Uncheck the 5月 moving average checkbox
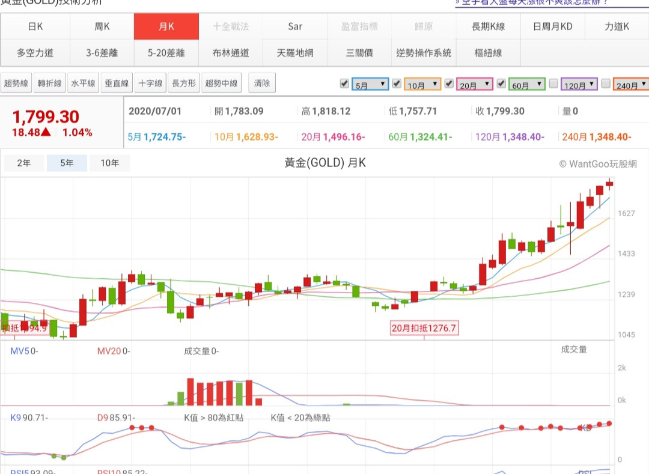This screenshot has height=474, width=649. [344, 84]
